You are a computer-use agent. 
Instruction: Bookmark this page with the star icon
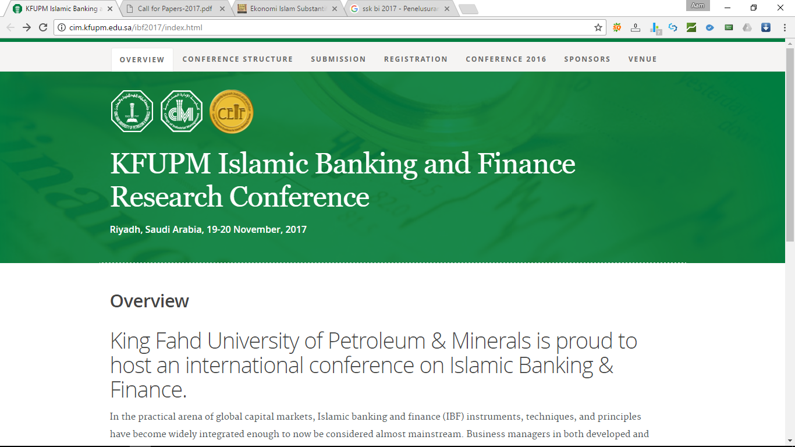(598, 27)
